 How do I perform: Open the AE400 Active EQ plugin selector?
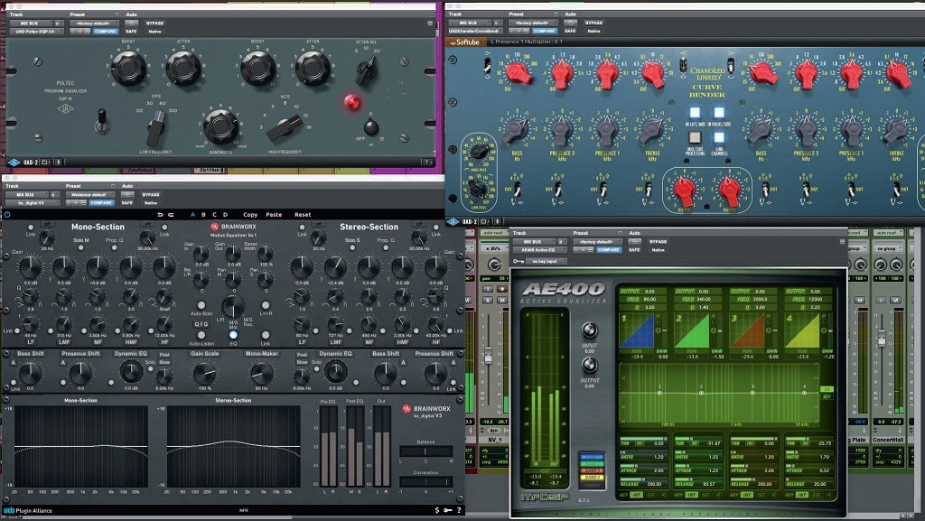coord(540,250)
